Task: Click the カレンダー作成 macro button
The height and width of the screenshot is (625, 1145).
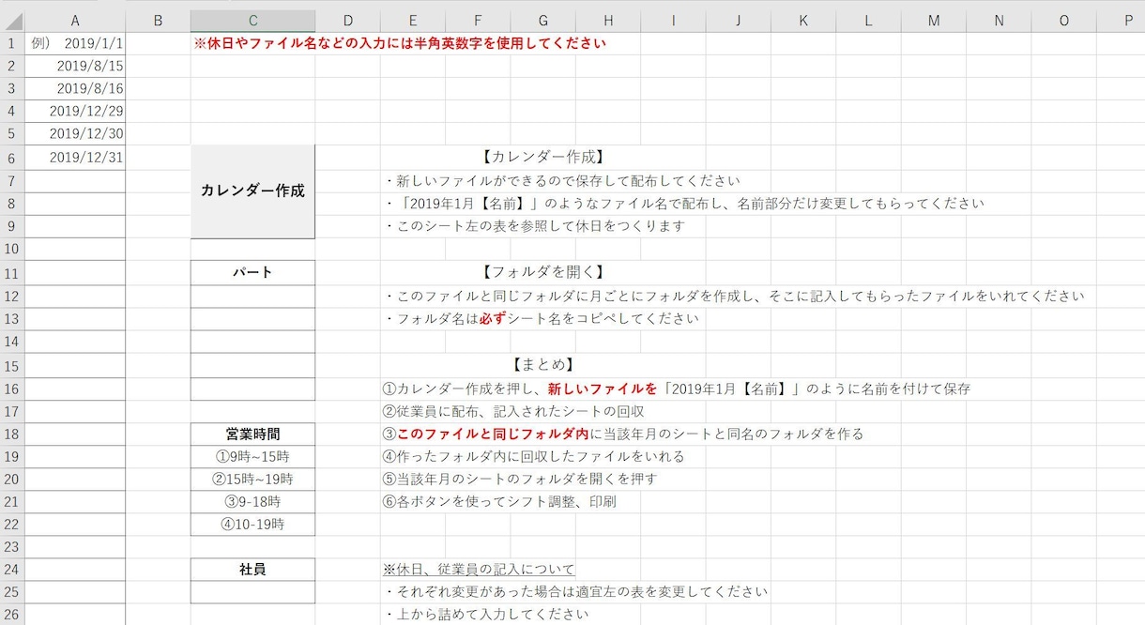Action: pyautogui.click(x=252, y=191)
